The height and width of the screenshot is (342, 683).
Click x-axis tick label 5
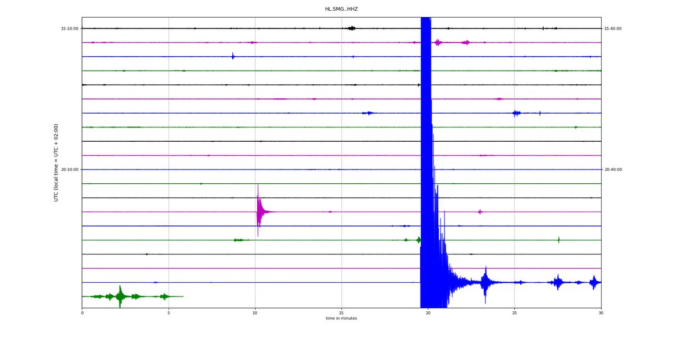coord(168,312)
